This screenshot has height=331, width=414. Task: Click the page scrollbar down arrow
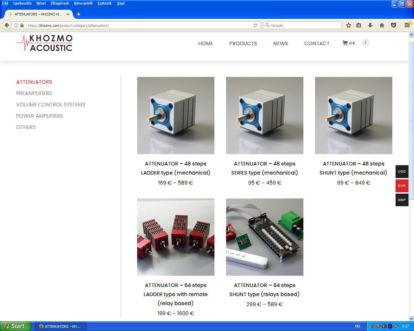[411, 318]
